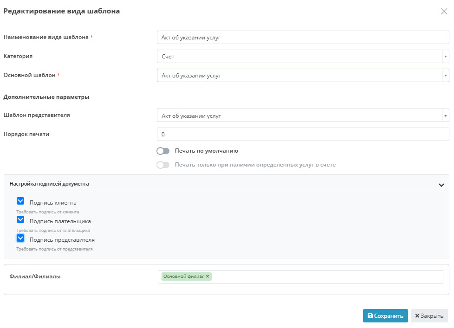Open the 'Категория' dropdown arrow
Image resolution: width=454 pixels, height=328 pixels.
[445, 57]
